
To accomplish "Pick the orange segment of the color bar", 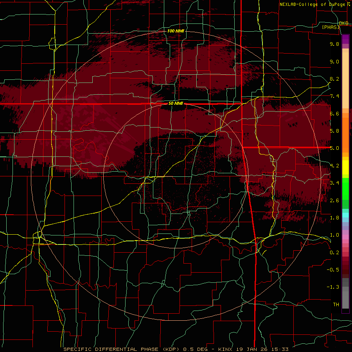I will click(345, 133).
